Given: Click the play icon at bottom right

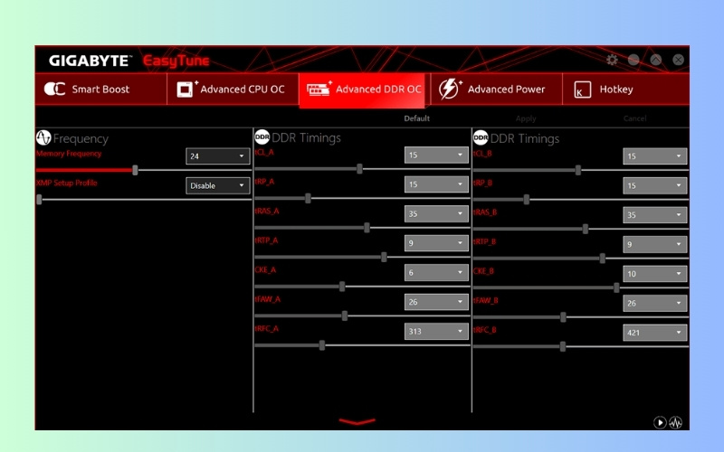Looking at the screenshot, I should [660, 422].
